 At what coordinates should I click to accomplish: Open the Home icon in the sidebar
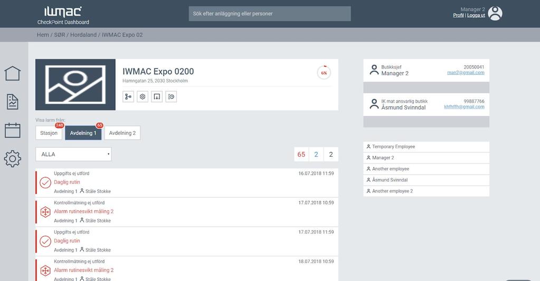tap(12, 73)
